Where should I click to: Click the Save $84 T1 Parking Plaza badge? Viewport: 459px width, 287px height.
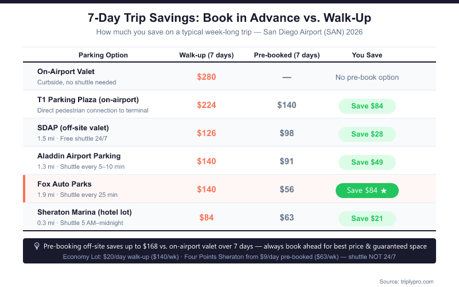tap(367, 106)
